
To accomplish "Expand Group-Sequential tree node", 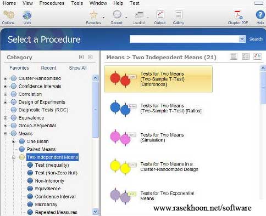I will (5, 126).
